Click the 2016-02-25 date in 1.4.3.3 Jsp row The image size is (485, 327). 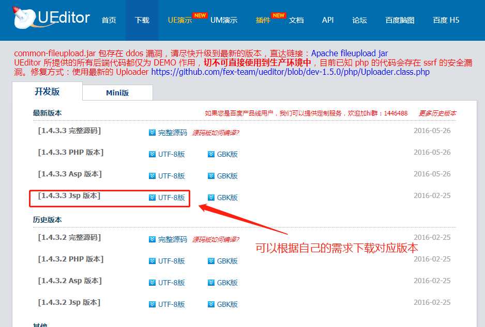(432, 195)
